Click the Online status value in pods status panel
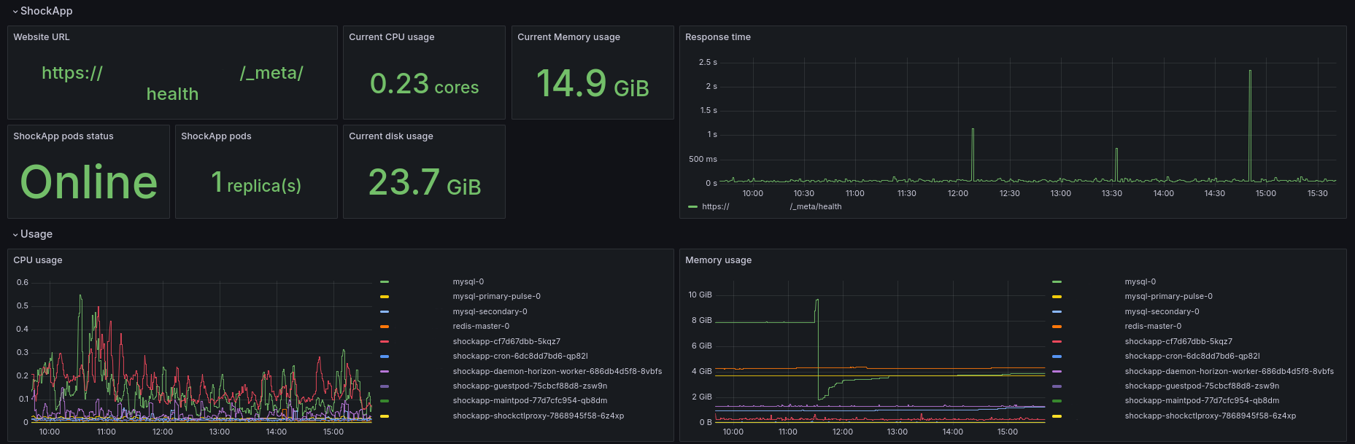This screenshot has height=444, width=1355. (89, 182)
